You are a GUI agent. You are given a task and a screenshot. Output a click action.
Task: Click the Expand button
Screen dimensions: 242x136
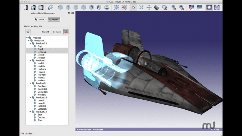pyautogui.click(x=46, y=32)
